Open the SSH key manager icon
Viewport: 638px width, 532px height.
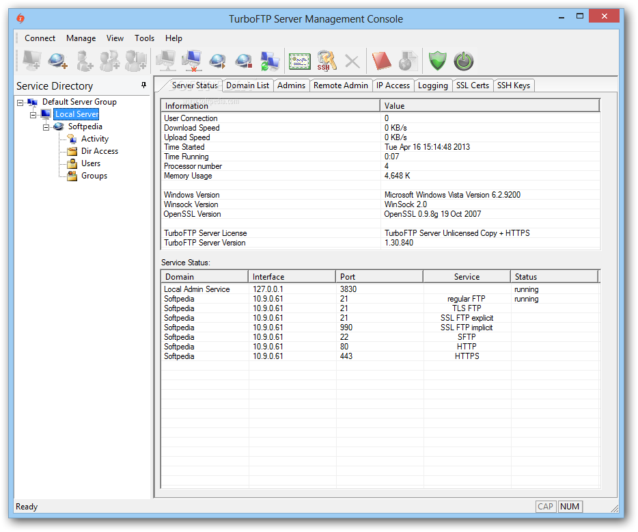point(326,62)
